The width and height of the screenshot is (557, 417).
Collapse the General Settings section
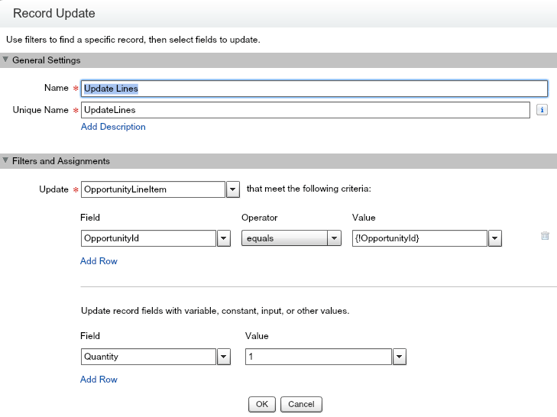pos(6,60)
